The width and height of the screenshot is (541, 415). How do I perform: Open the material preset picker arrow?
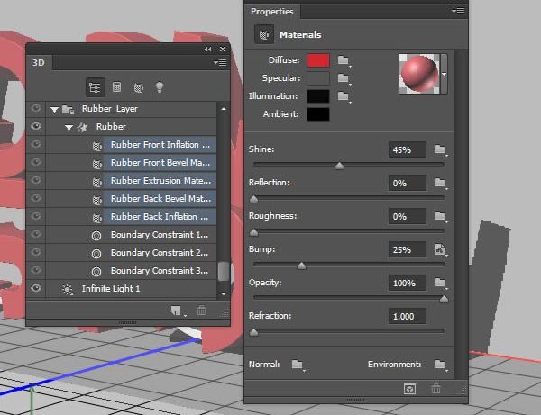pos(445,74)
